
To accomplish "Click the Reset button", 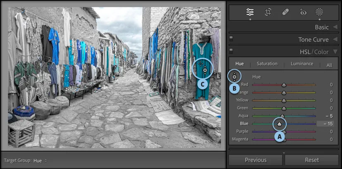I will tap(312, 160).
